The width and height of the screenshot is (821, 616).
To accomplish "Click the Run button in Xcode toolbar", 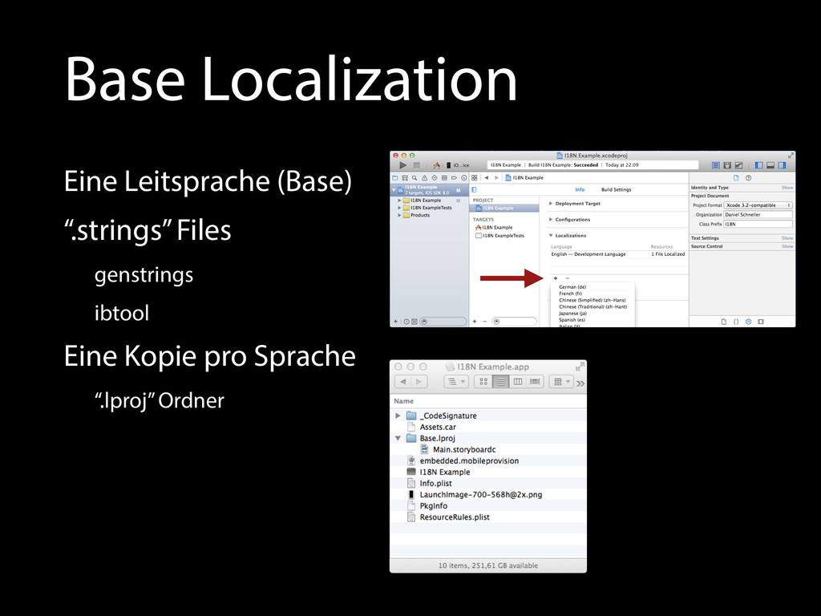I will pyautogui.click(x=402, y=165).
